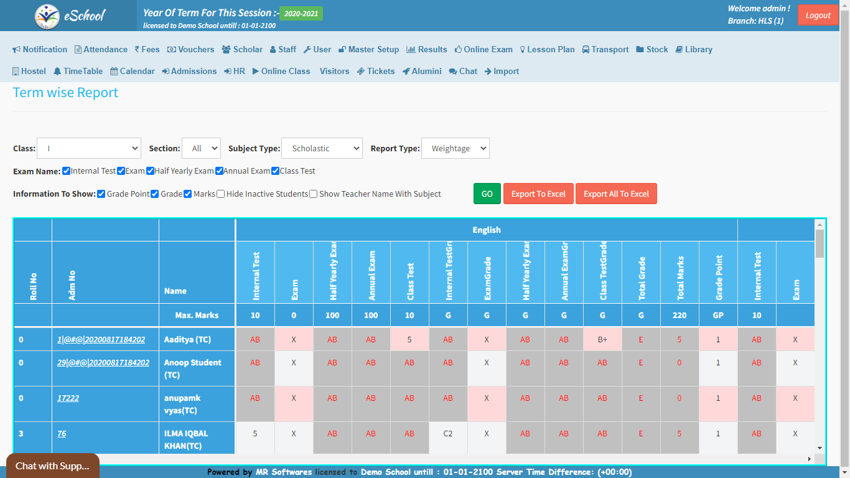
Task: Open admission number 17222 link
Action: click(x=68, y=398)
